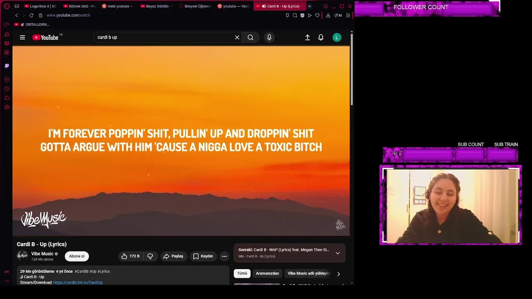This screenshot has height=299, width=532.
Task: Dislike the video with thumbs-down button
Action: [x=150, y=256]
